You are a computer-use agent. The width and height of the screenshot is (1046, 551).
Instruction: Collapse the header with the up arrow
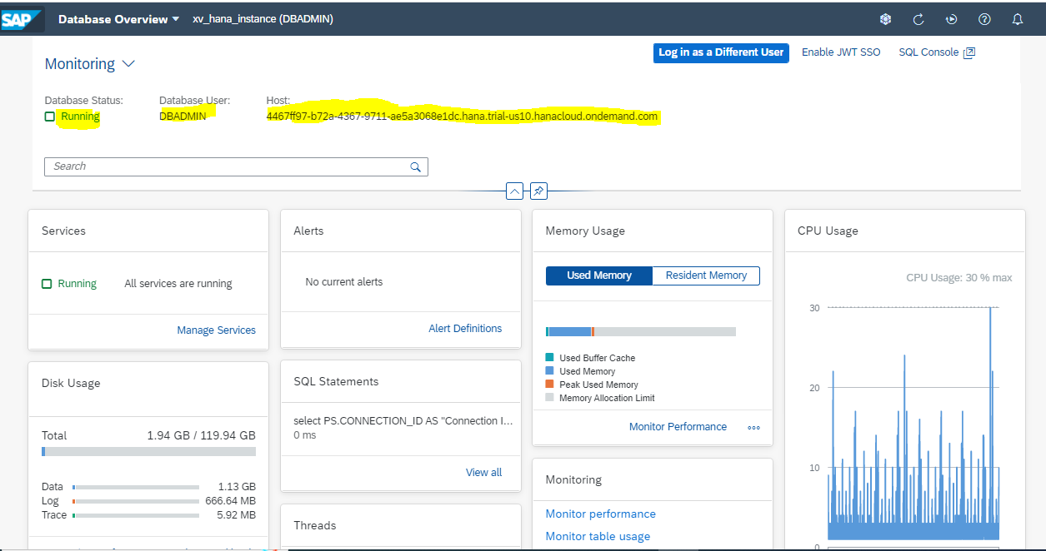click(514, 191)
